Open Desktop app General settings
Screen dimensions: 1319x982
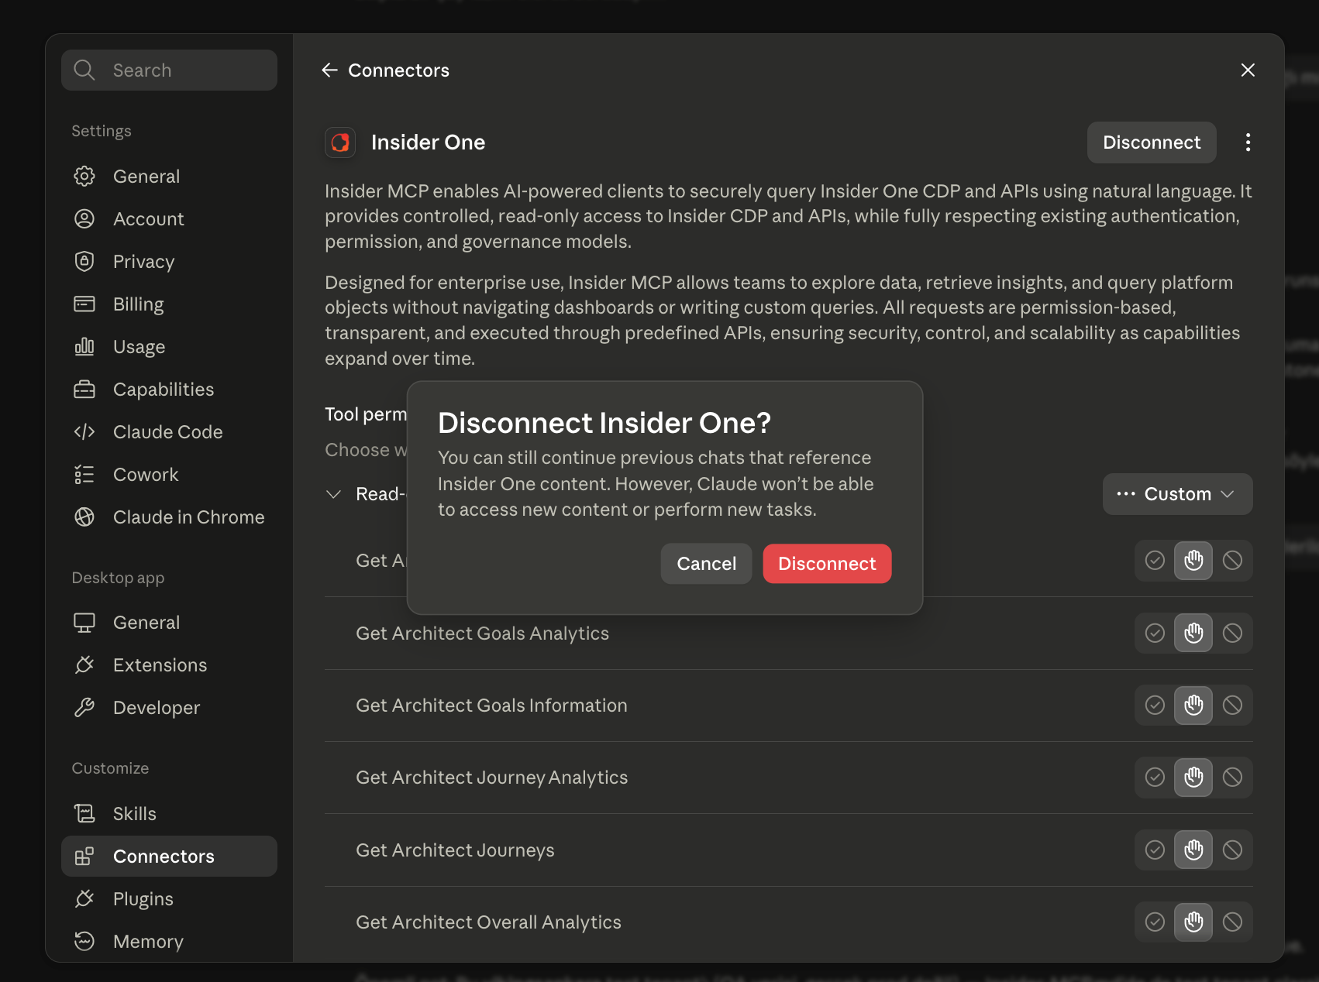pyautogui.click(x=169, y=623)
